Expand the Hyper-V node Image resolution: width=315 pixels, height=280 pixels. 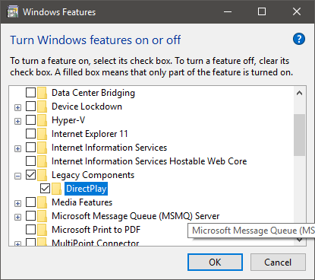17,122
